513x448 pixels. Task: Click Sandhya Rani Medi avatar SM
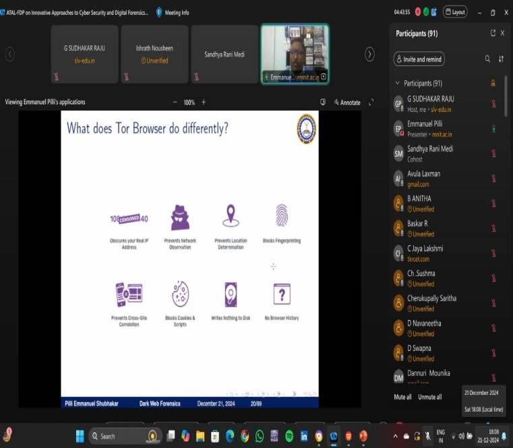(x=398, y=154)
